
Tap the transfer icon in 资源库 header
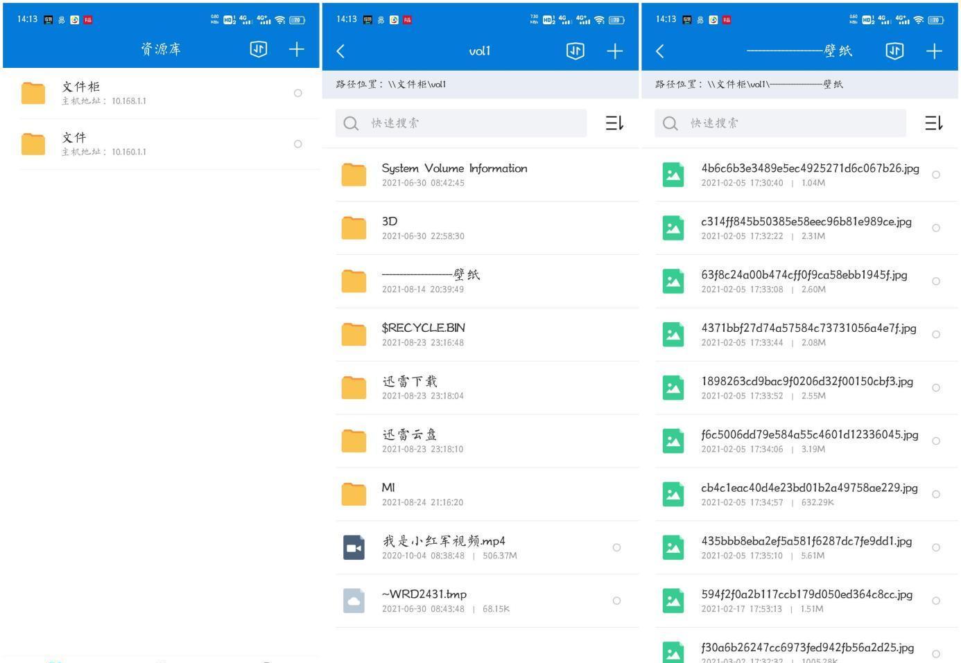(x=259, y=49)
